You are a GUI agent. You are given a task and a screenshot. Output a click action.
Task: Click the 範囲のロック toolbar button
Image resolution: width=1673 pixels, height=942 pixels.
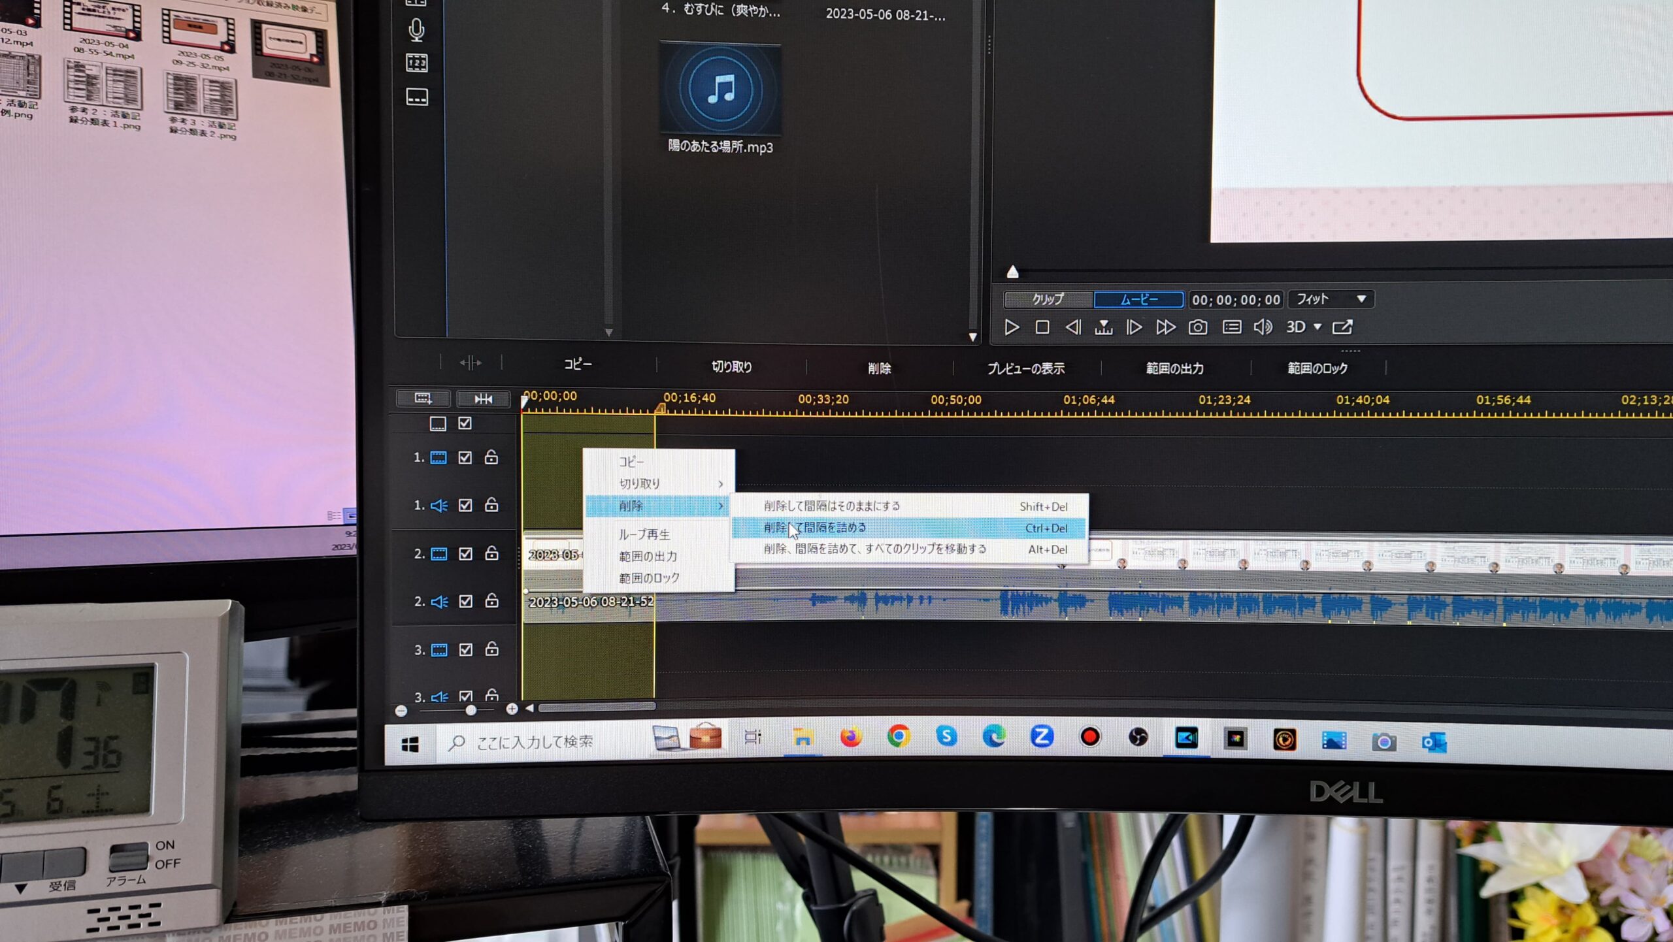click(1317, 368)
